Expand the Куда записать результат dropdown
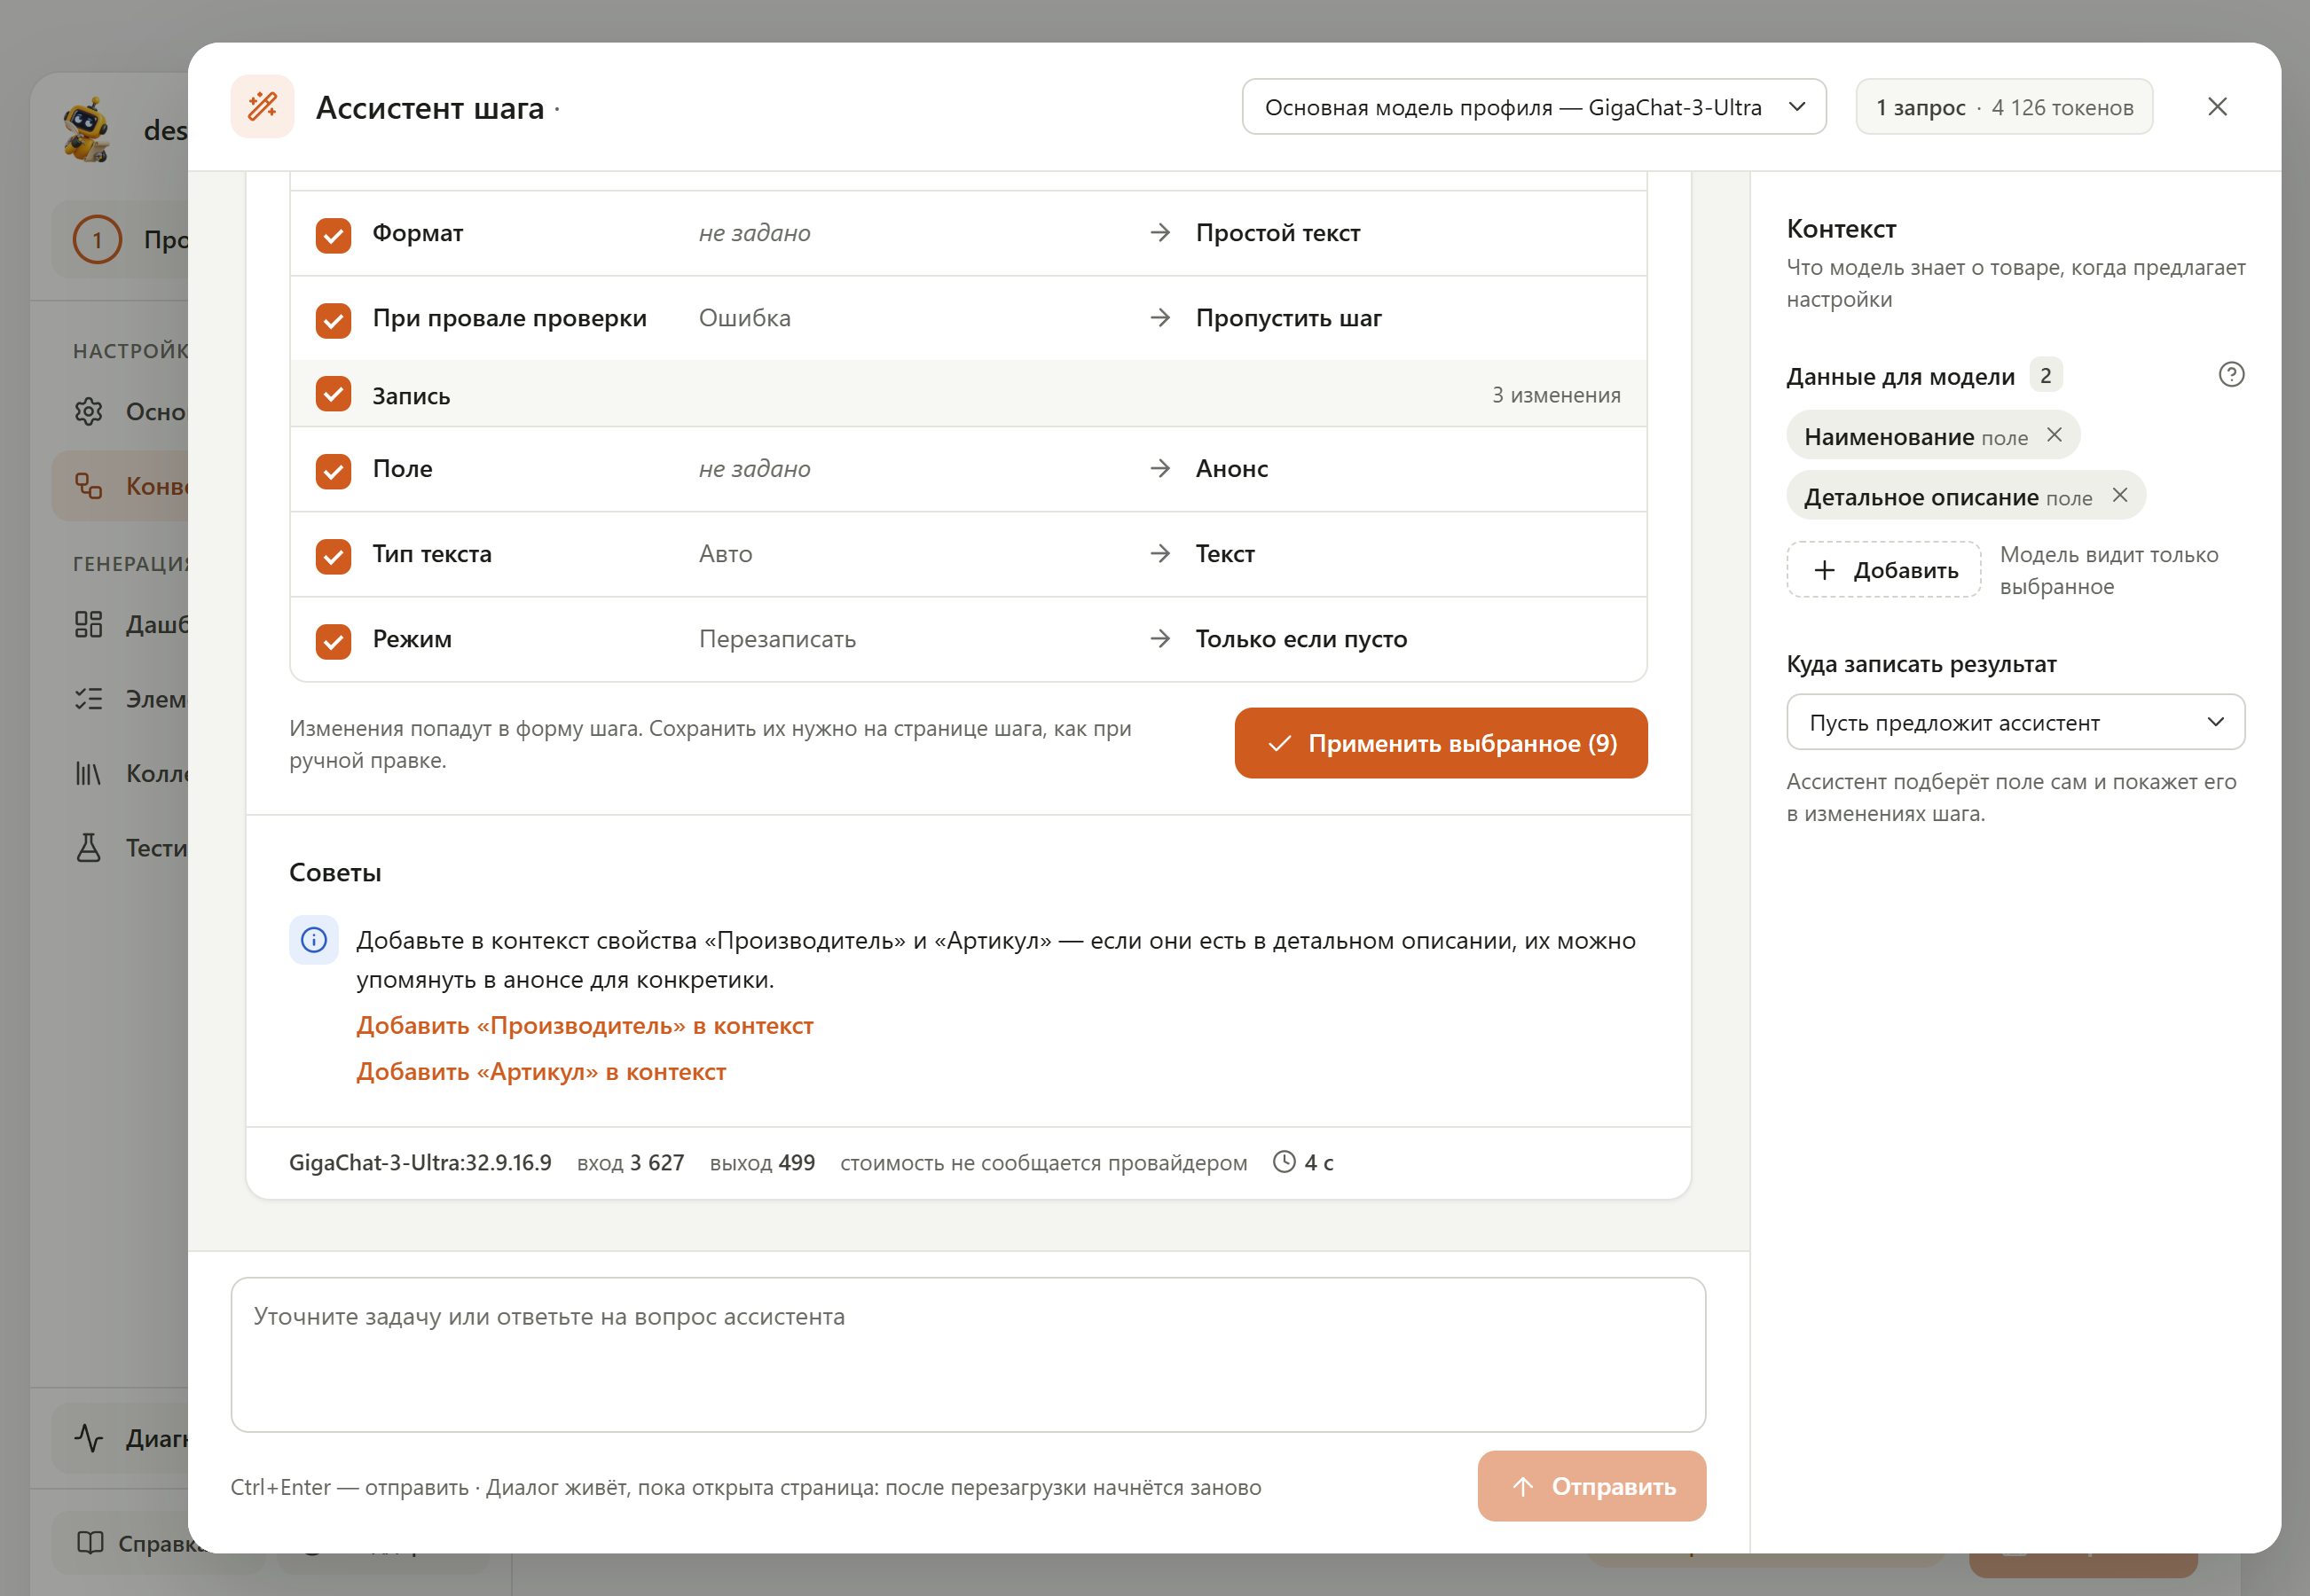2310x1596 pixels. click(2015, 722)
